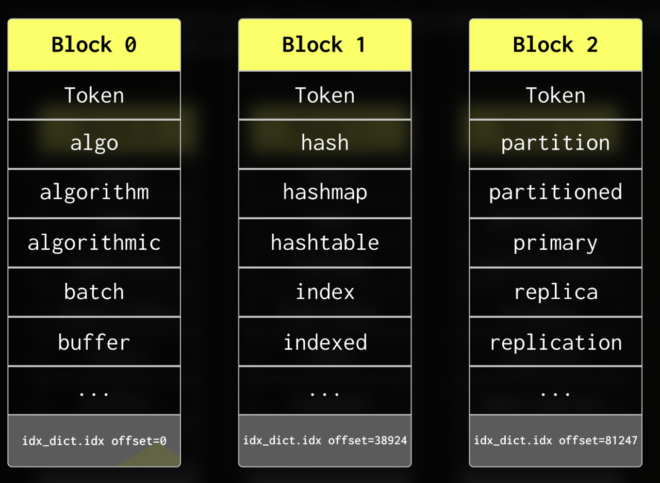Select the 'buffer' entry
This screenshot has height=483, width=660.
click(x=94, y=342)
